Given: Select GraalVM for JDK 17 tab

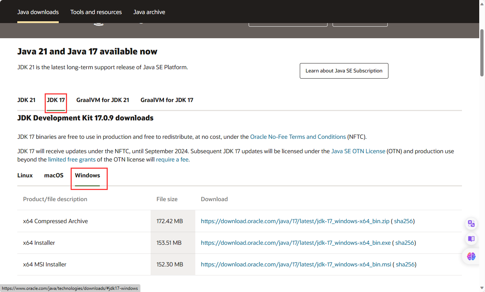Looking at the screenshot, I should point(167,100).
